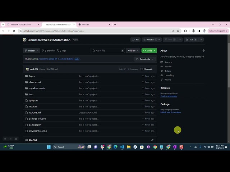
Task: Open rauf-007 author profile
Action: (34, 69)
